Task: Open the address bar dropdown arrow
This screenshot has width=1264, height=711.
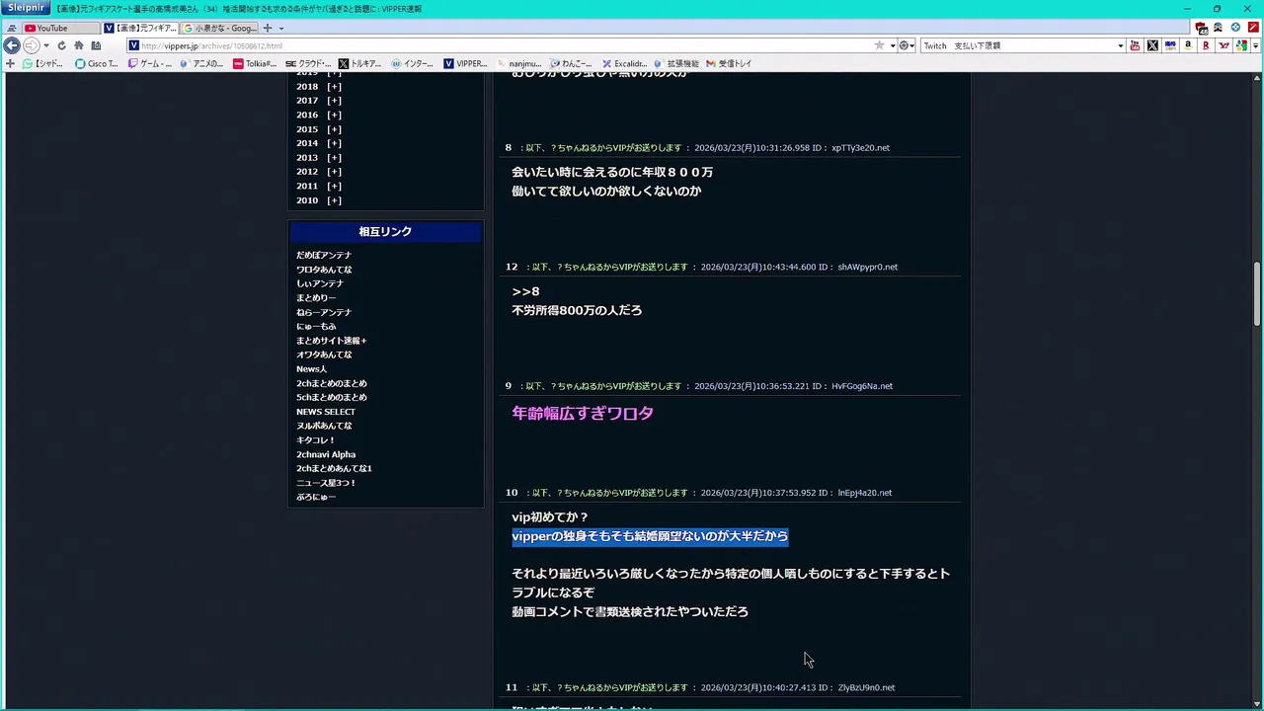Action: 893,46
